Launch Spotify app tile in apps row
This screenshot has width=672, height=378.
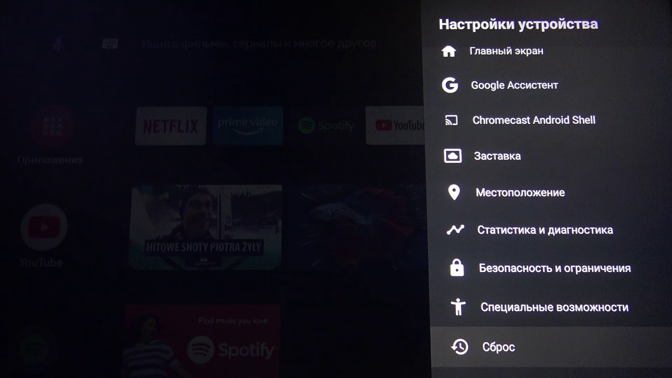point(325,126)
